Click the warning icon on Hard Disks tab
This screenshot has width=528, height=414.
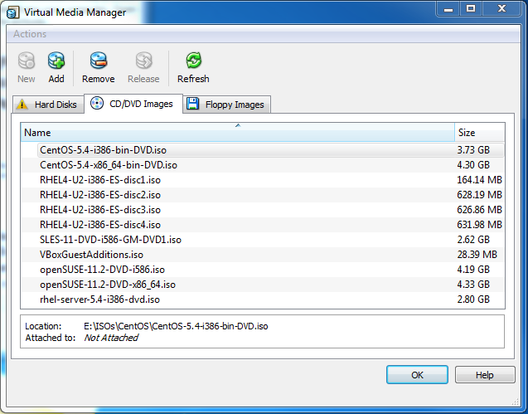[x=22, y=105]
